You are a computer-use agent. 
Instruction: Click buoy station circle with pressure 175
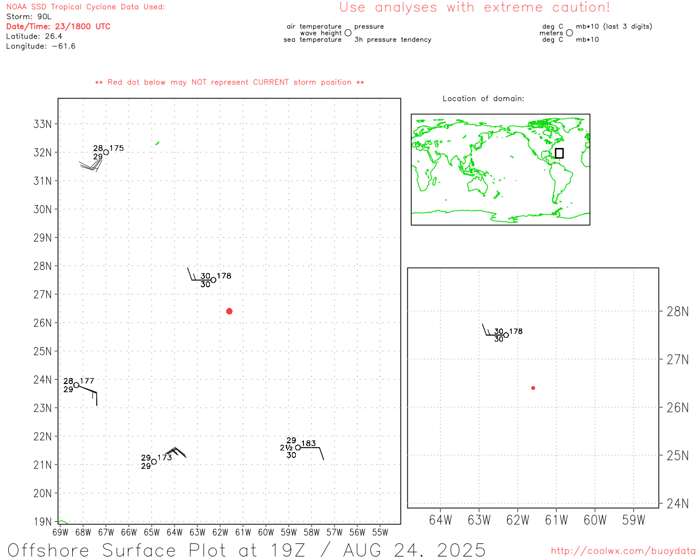[106, 152]
